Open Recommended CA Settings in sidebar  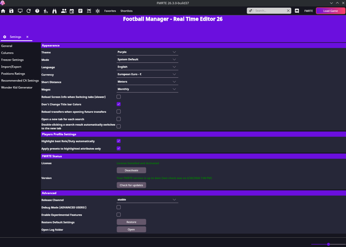[20, 80]
